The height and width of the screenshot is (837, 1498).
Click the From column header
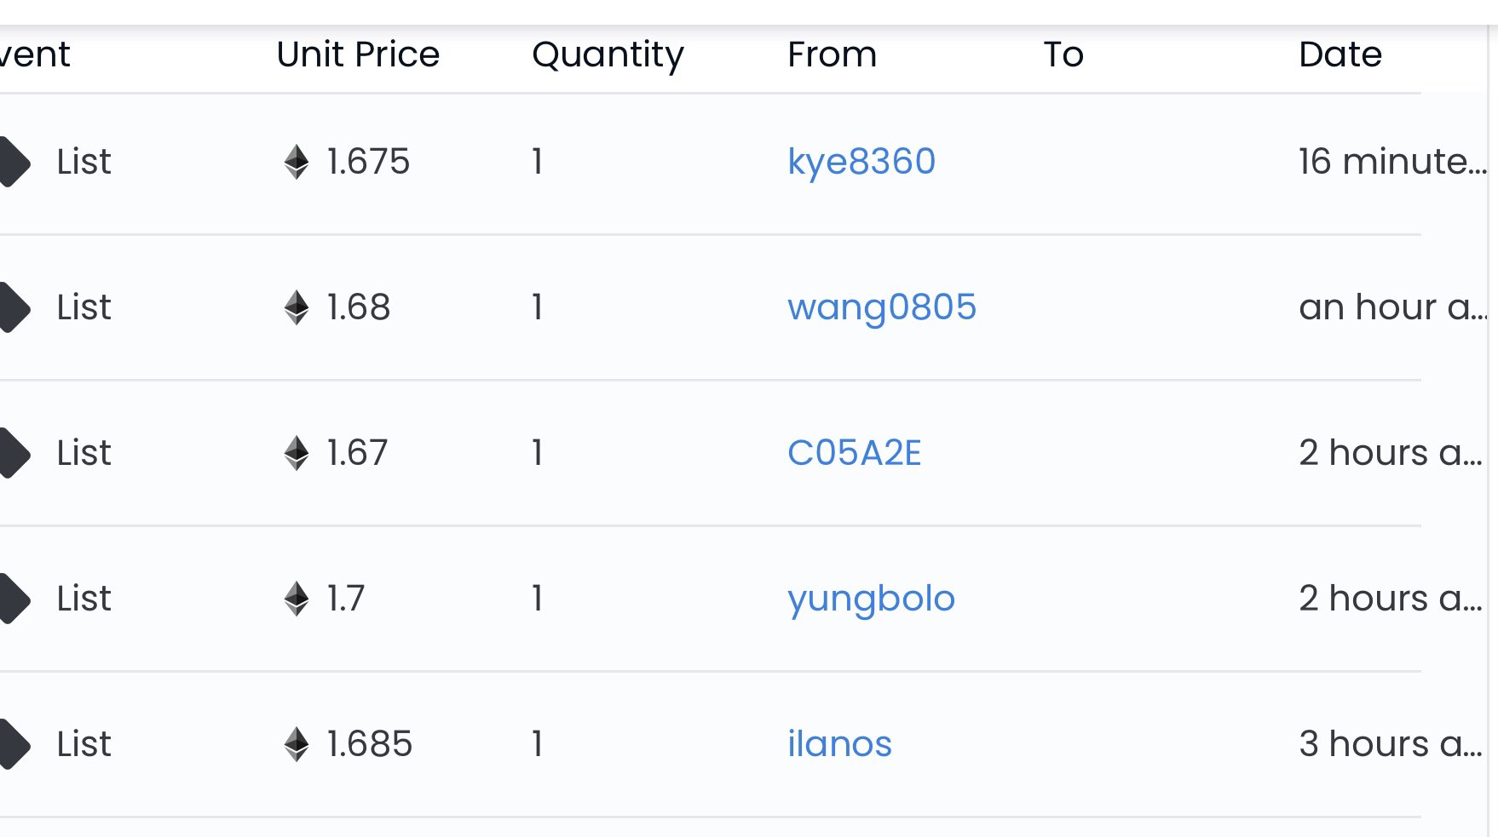click(832, 54)
